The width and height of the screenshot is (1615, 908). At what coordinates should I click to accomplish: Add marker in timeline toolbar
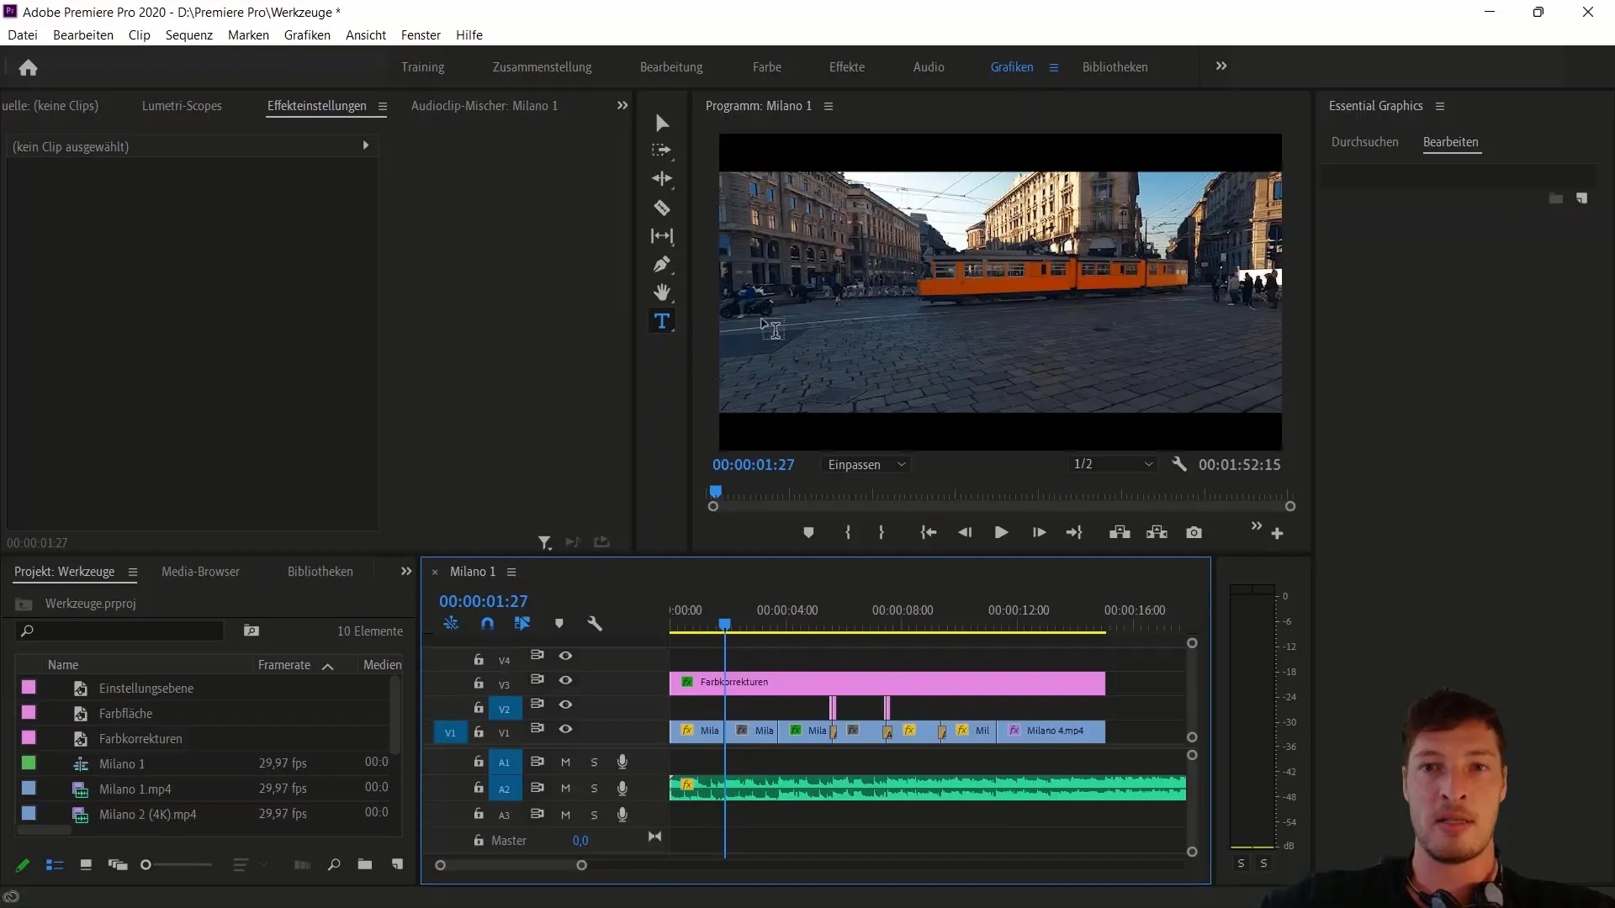pos(559,624)
